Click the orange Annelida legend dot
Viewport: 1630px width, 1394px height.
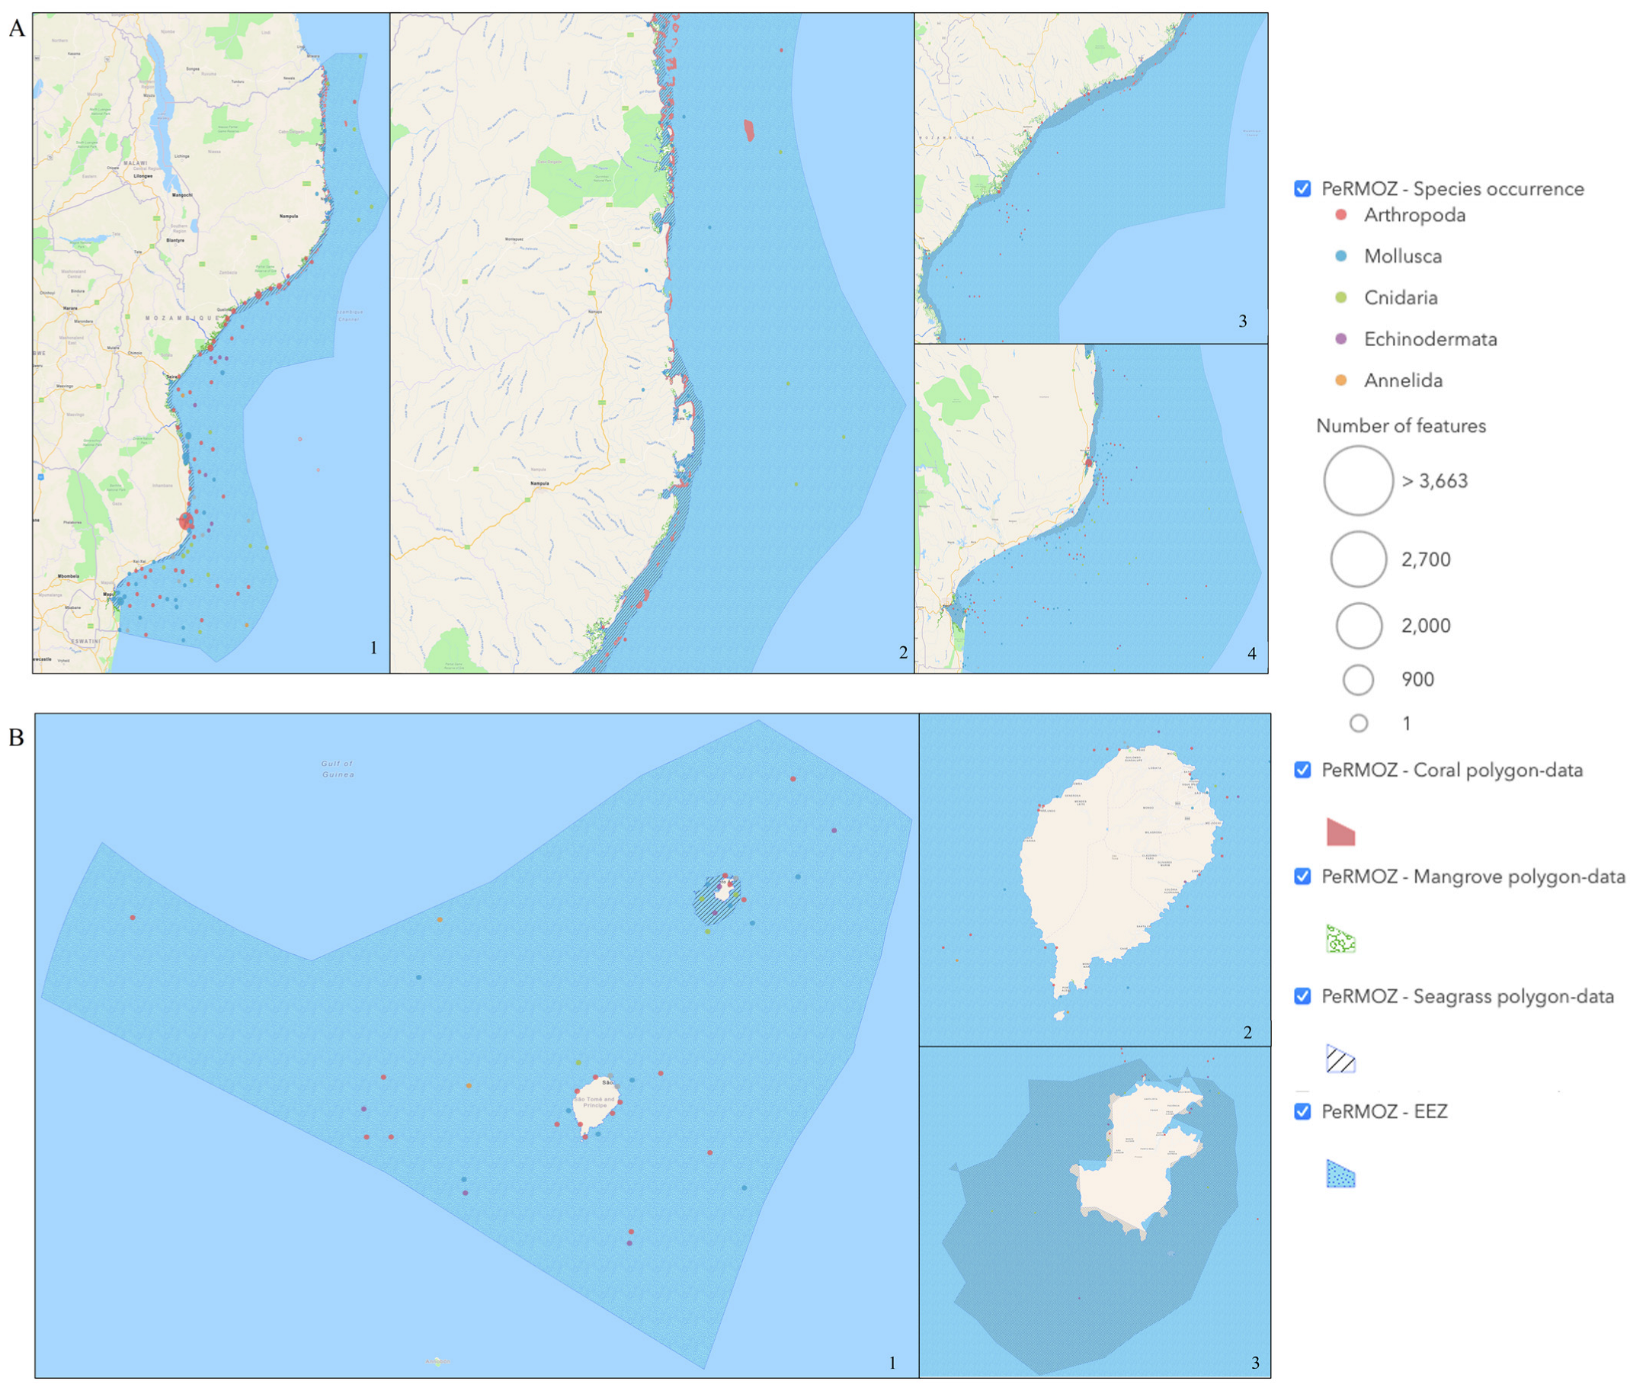1341,381
